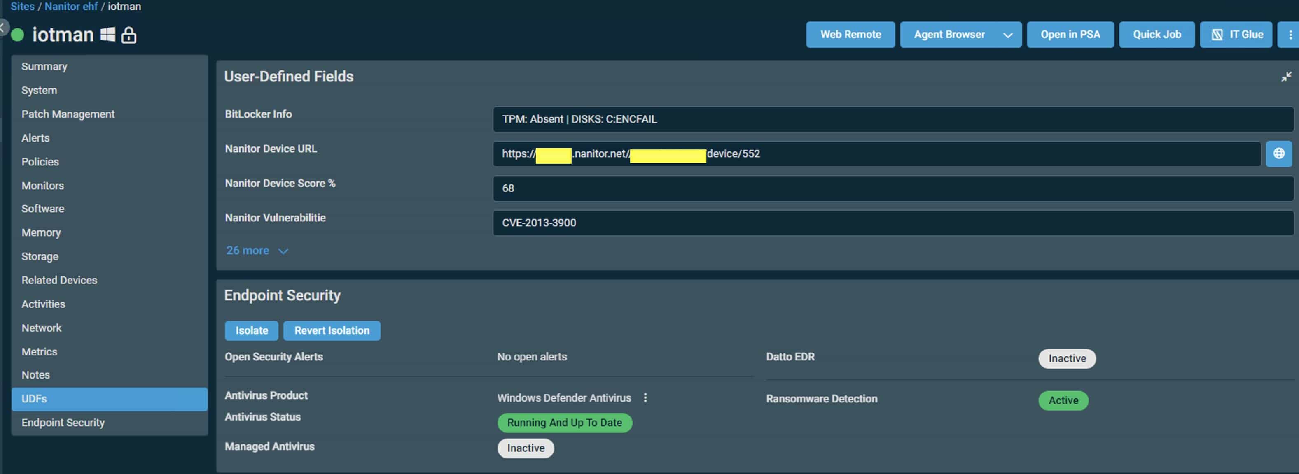Click Open in PSA icon button

[1070, 35]
